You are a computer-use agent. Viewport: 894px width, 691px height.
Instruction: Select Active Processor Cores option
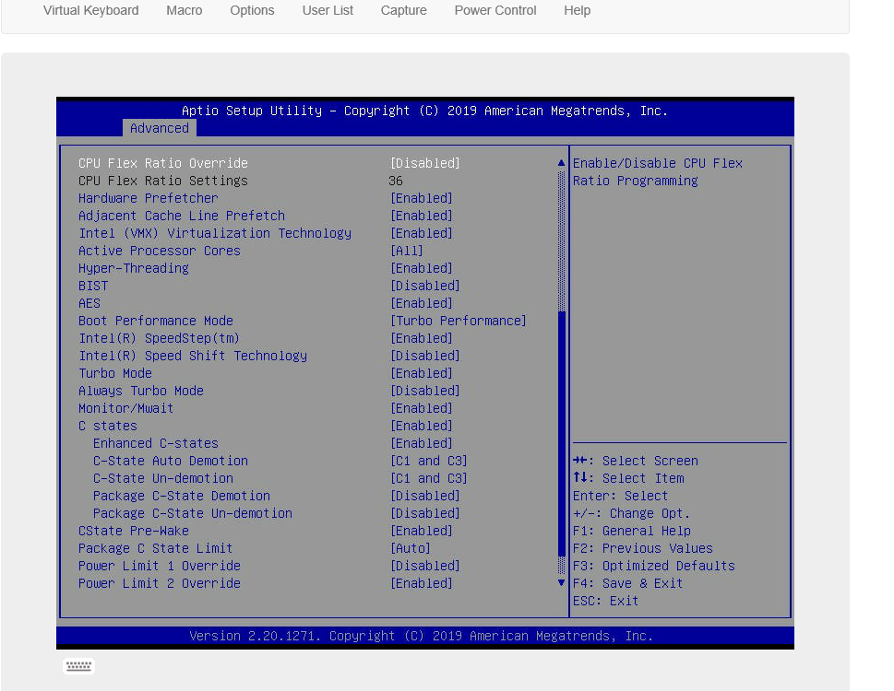coord(160,251)
